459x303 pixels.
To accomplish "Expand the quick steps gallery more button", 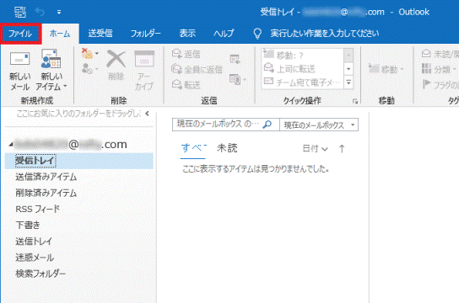I will click(348, 82).
